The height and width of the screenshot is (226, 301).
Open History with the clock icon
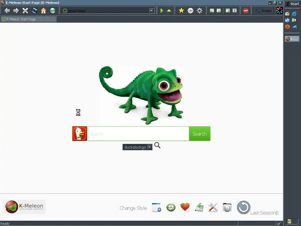click(x=190, y=11)
